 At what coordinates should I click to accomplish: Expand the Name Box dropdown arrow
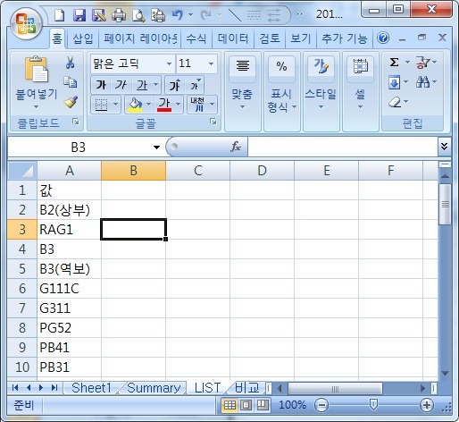(156, 147)
